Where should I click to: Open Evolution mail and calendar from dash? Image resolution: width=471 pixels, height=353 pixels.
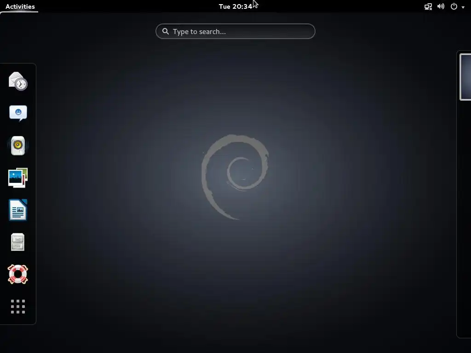point(18,81)
